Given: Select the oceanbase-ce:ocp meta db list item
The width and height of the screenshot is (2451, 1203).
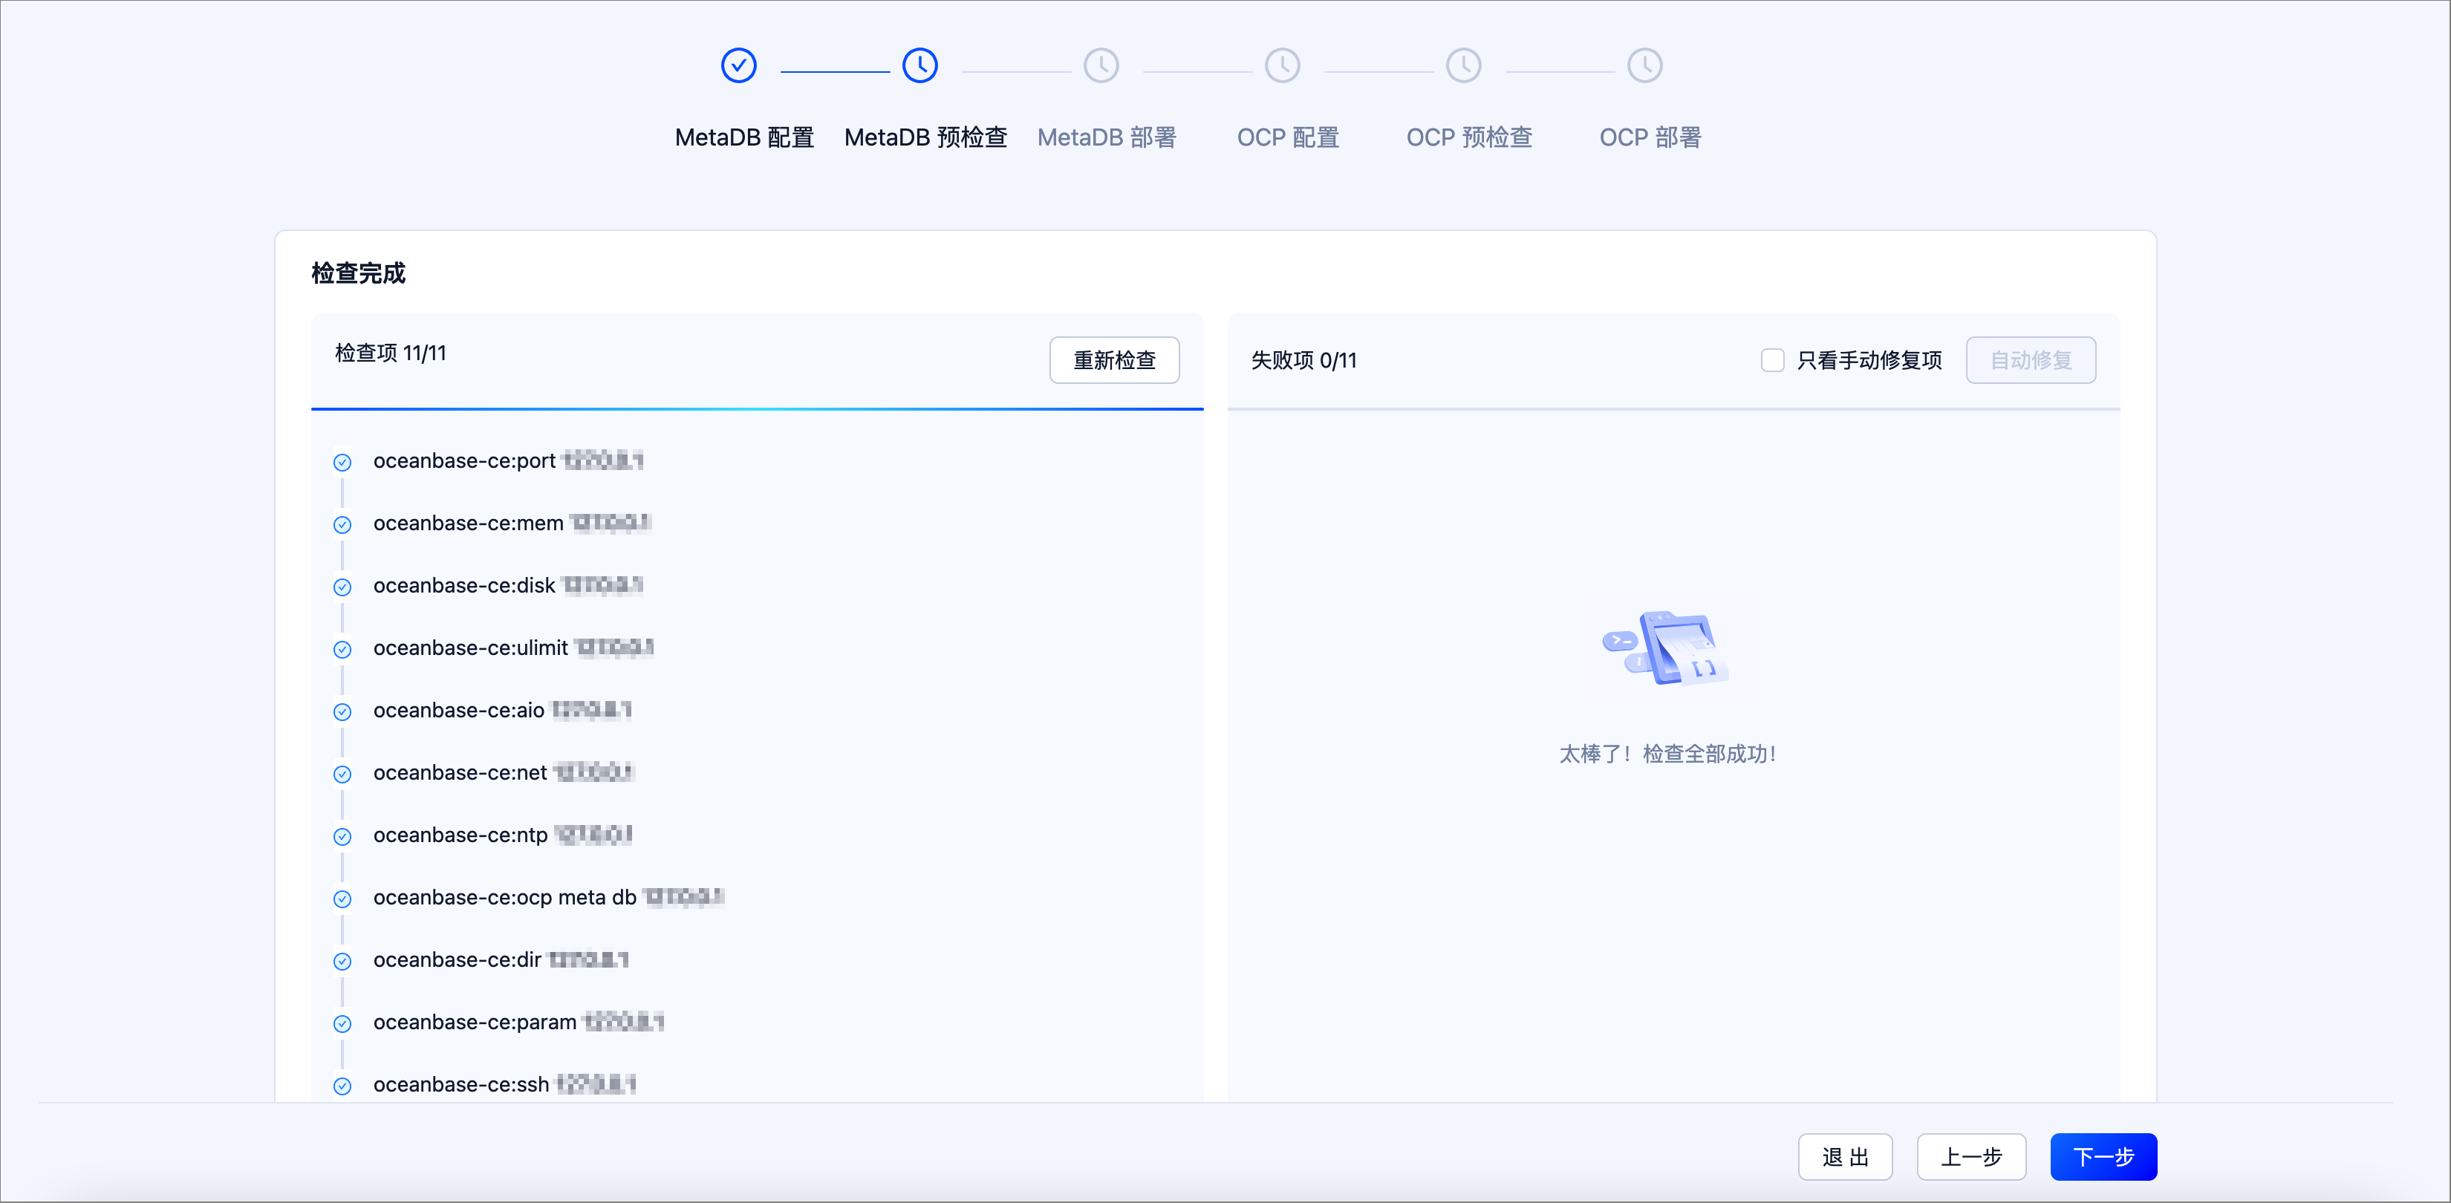Looking at the screenshot, I should 548,897.
